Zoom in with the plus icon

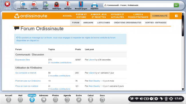[156, 99]
